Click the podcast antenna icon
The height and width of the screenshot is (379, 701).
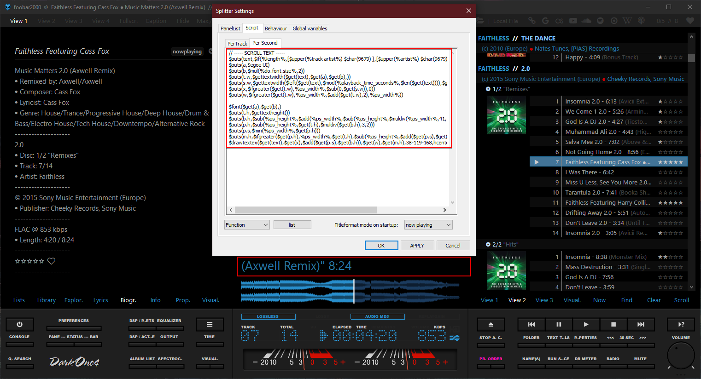coord(641,21)
